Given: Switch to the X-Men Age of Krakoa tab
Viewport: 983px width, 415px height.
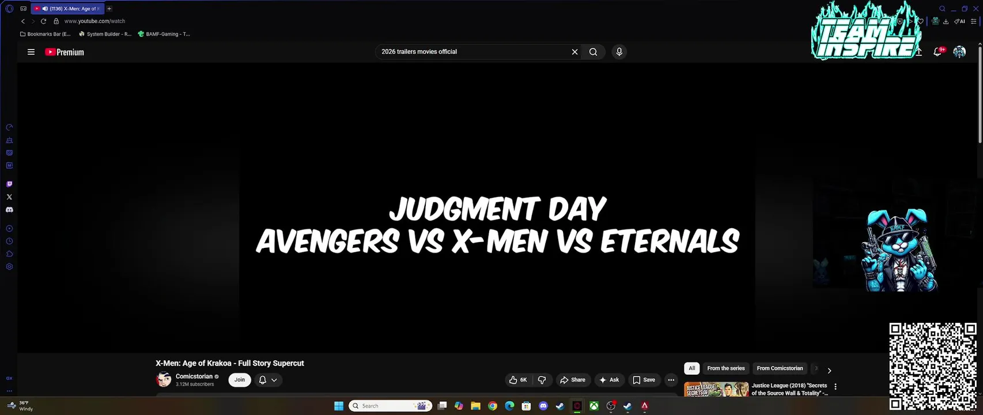Looking at the screenshot, I should pyautogui.click(x=68, y=9).
